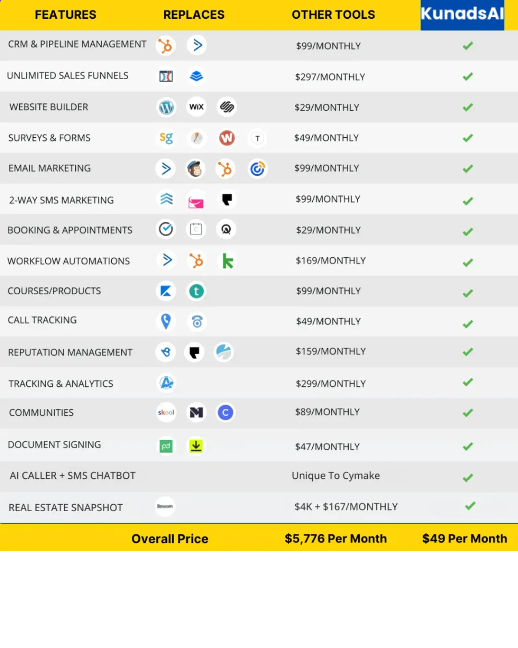Select the Squarespace logo icon
Screen dimensions: 518x648
coord(226,107)
